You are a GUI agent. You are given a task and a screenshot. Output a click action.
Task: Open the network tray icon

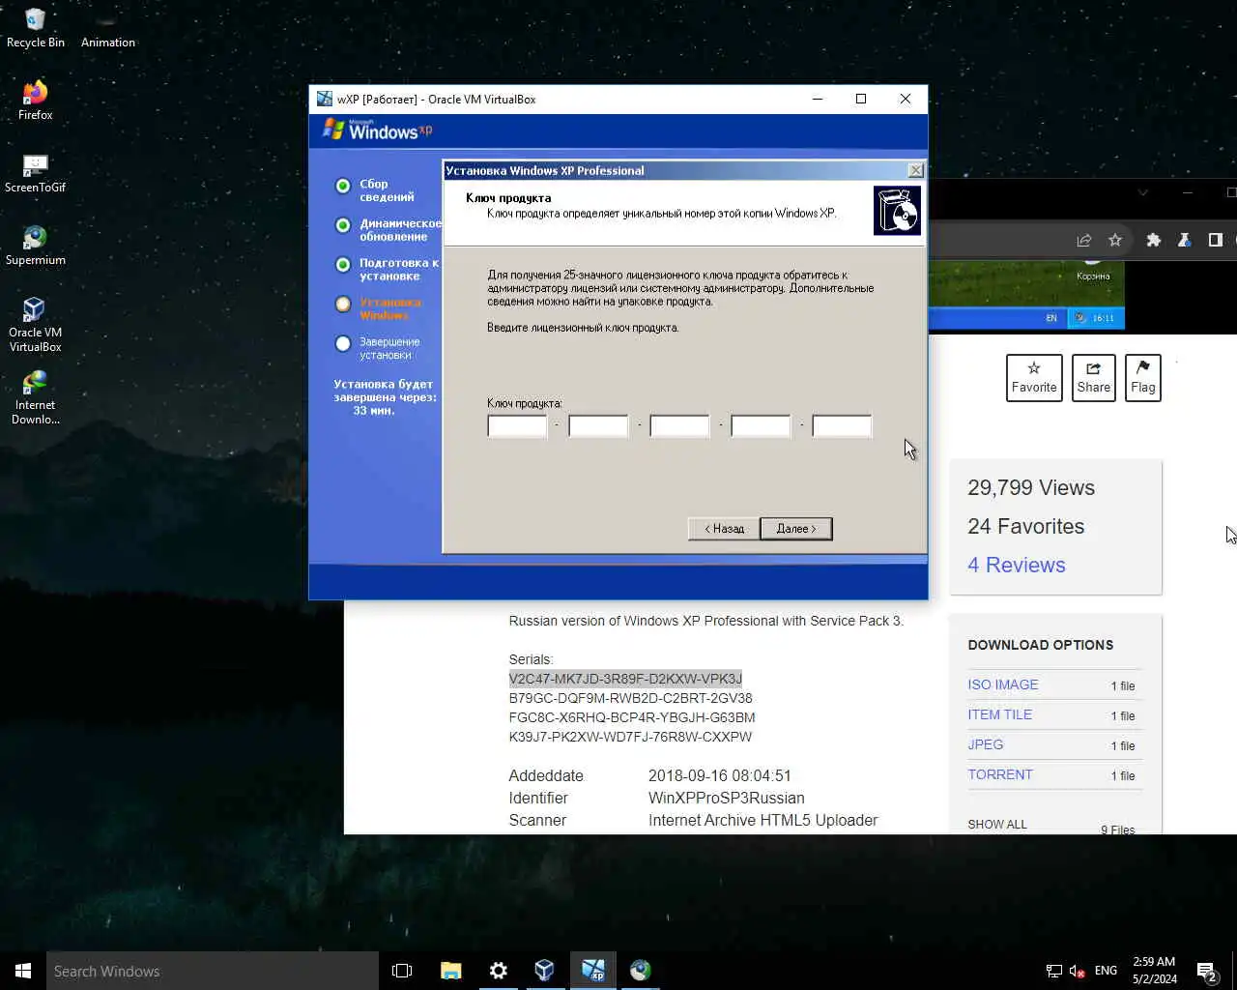tap(1053, 971)
